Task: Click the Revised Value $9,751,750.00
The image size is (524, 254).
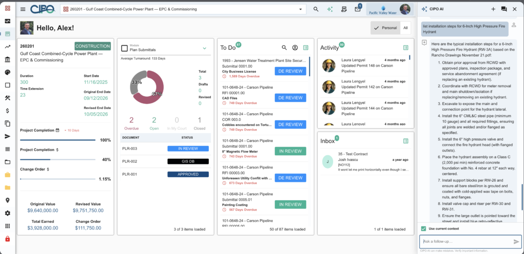Action: point(88,210)
